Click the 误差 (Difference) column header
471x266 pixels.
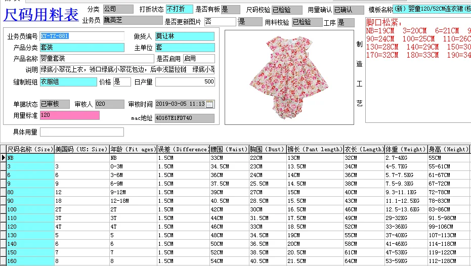pyautogui.click(x=183, y=149)
